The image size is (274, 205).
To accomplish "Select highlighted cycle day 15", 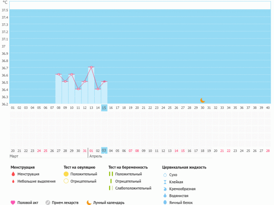I will [x=104, y=107].
